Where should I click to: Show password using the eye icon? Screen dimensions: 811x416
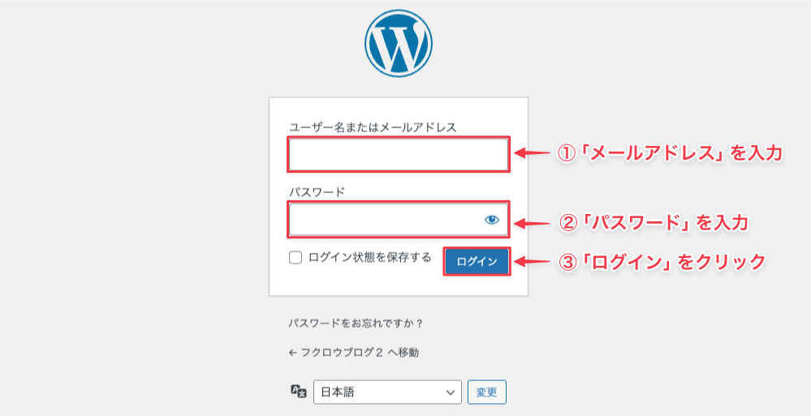491,220
